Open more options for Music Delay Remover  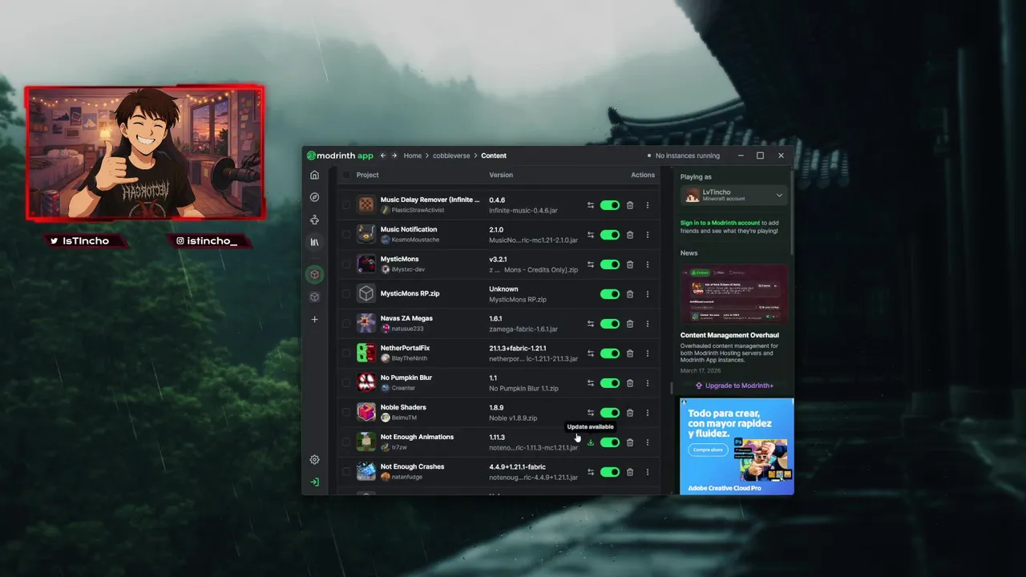pos(648,205)
